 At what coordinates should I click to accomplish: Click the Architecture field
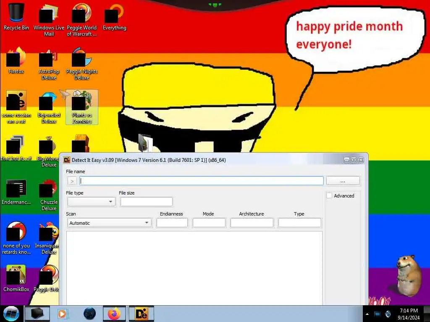tap(252, 223)
